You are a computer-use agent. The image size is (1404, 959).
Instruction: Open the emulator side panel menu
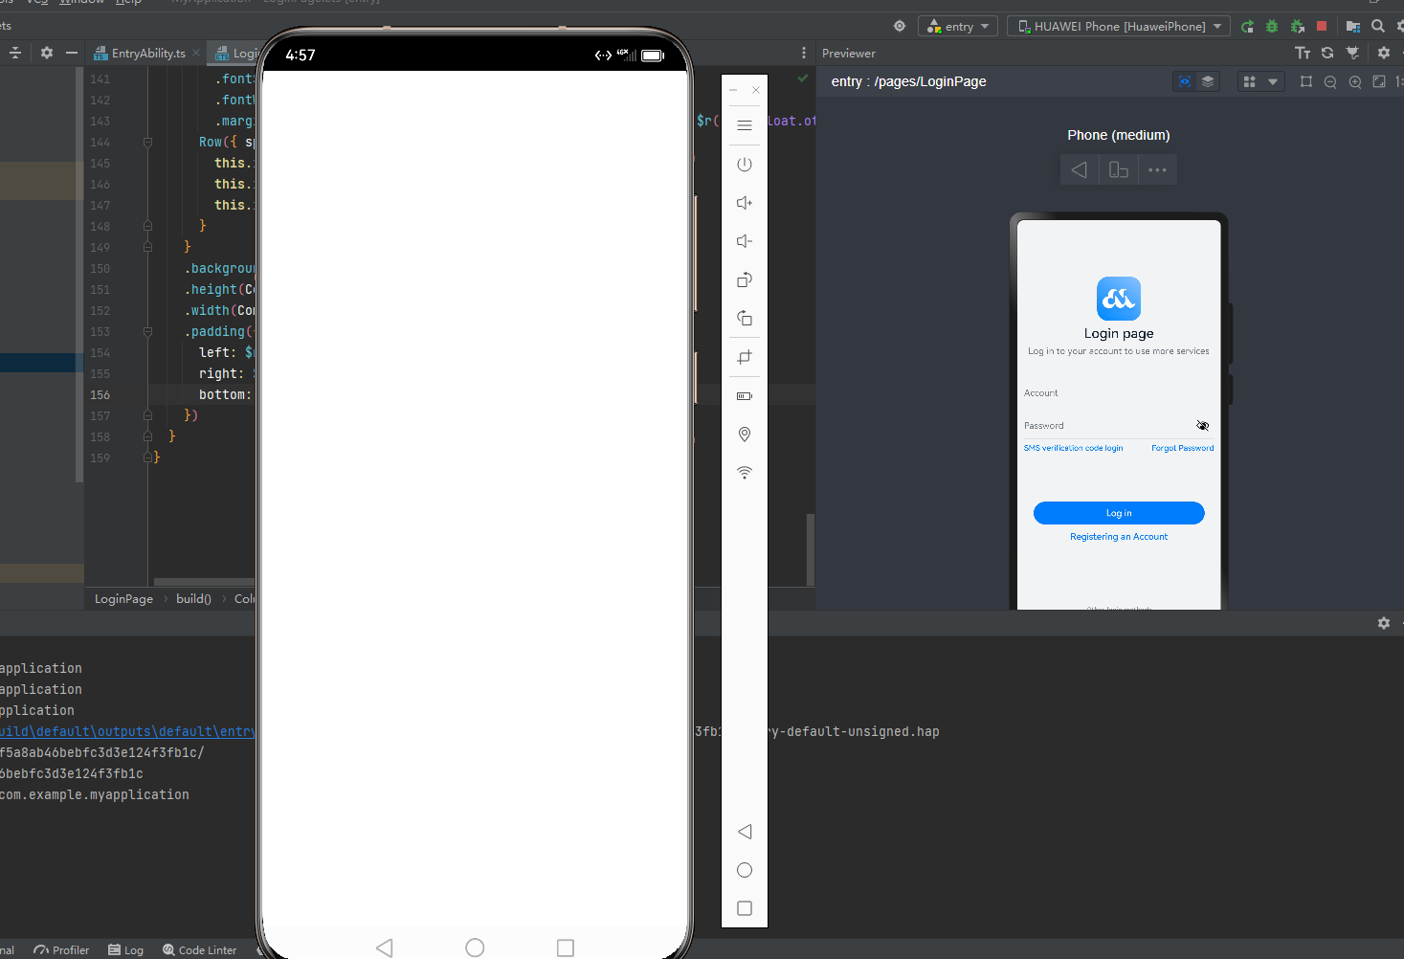(x=745, y=125)
